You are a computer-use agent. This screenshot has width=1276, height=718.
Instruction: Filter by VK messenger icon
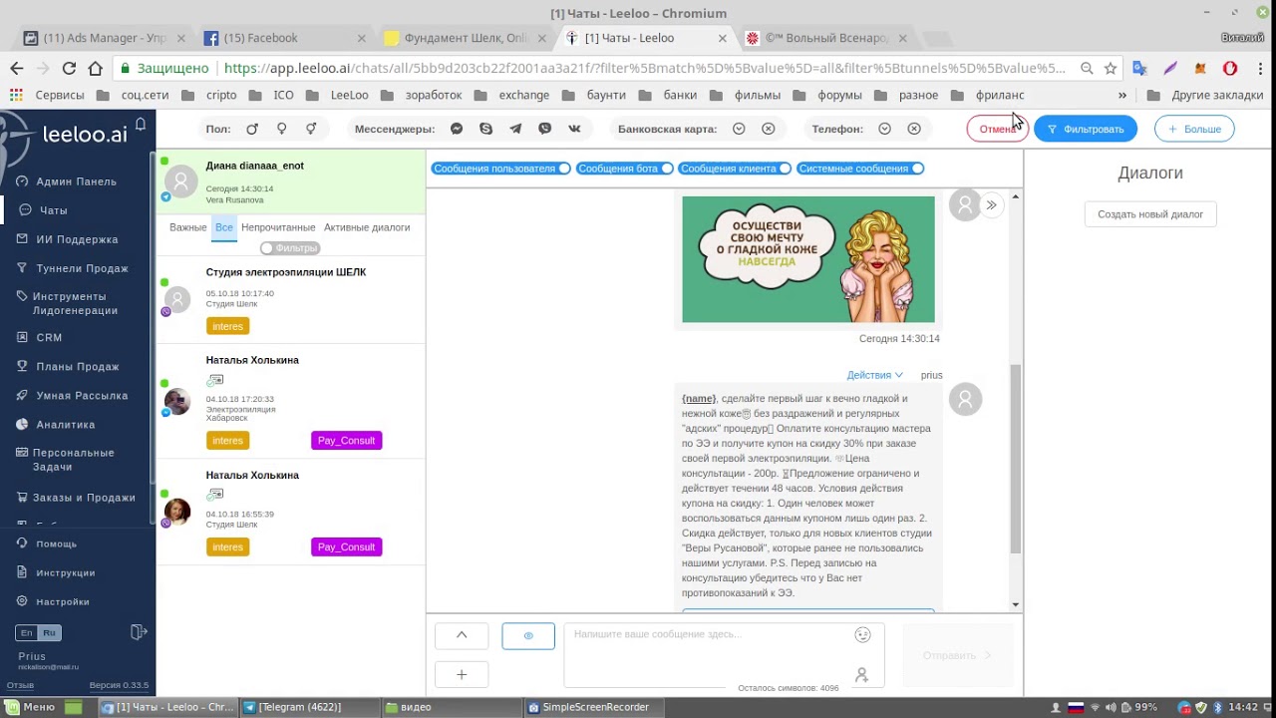[574, 129]
